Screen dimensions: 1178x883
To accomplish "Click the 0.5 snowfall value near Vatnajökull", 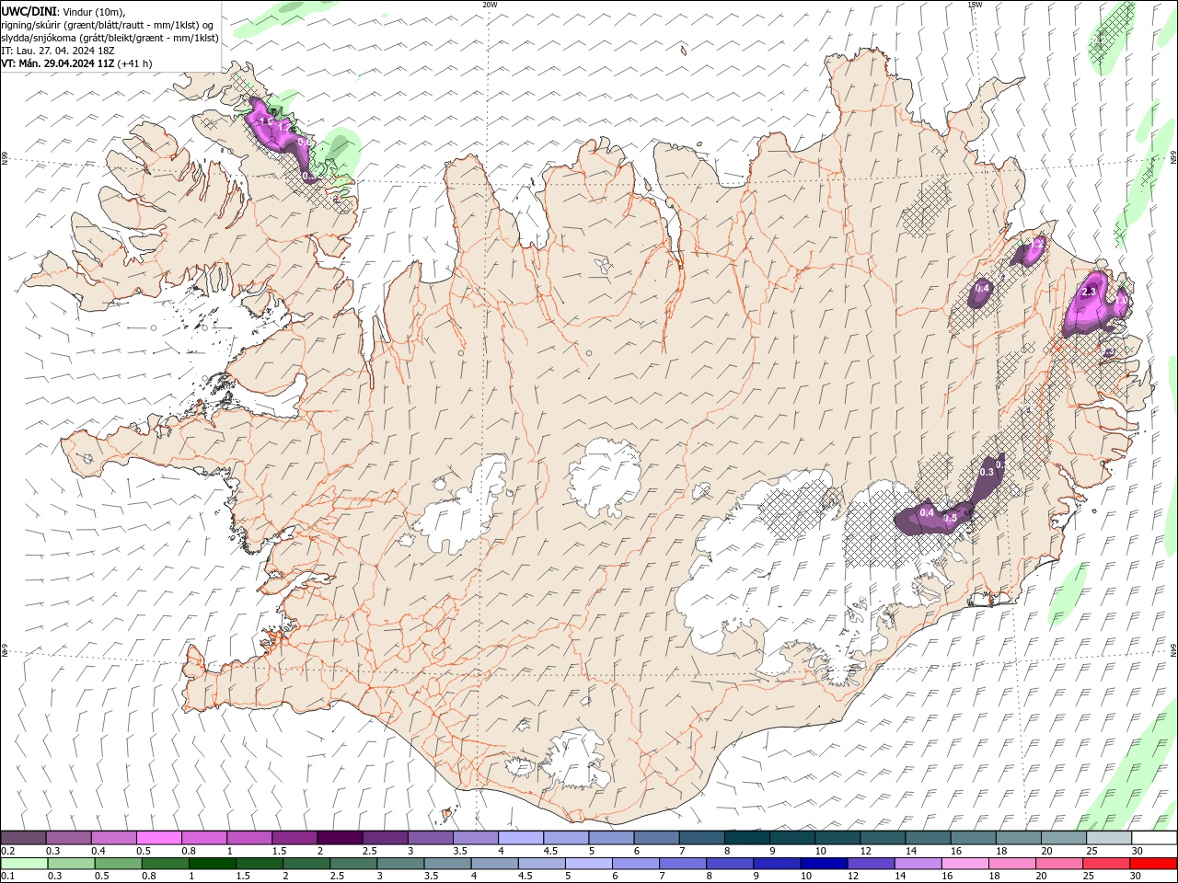I will point(952,519).
